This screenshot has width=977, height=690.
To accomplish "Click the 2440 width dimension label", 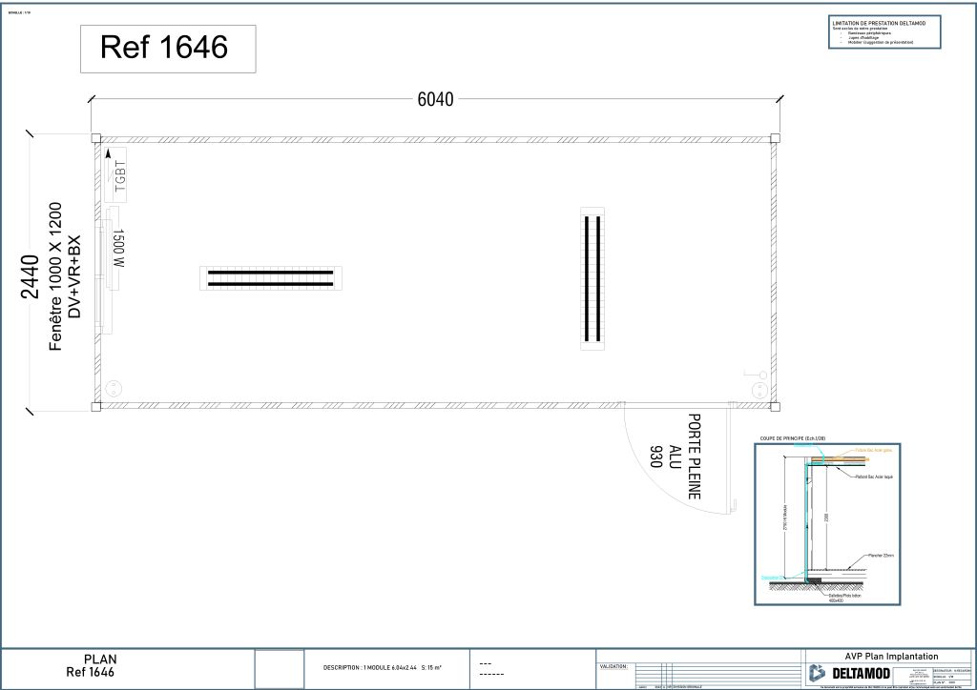I will (x=31, y=276).
